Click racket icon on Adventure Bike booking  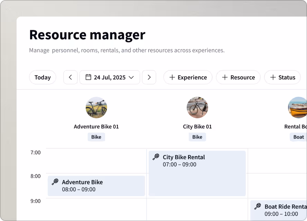pyautogui.click(x=55, y=182)
